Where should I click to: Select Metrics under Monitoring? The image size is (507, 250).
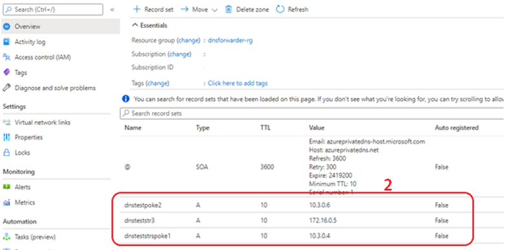coord(25,203)
